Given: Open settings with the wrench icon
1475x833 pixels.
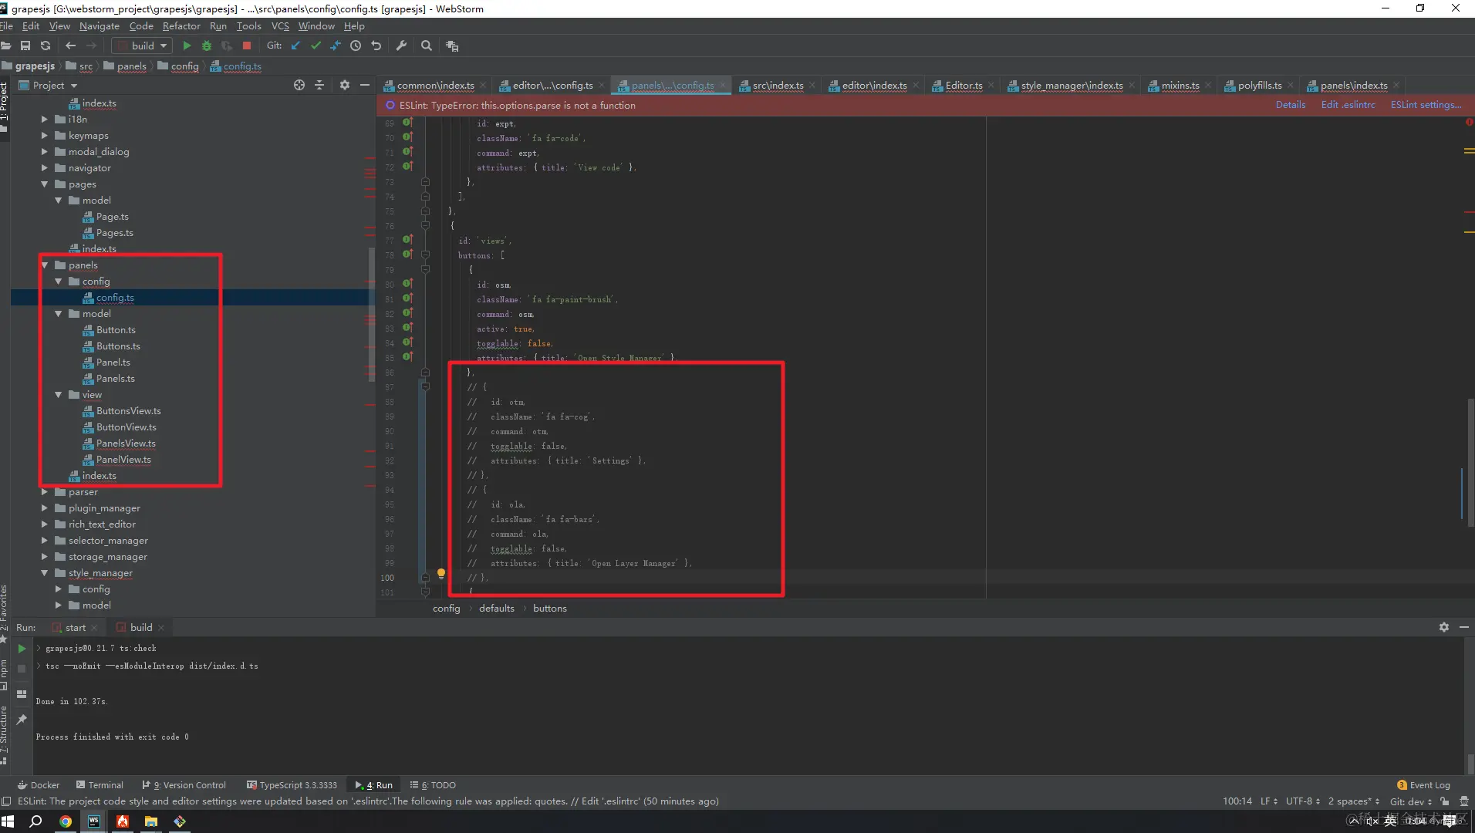Looking at the screenshot, I should pyautogui.click(x=401, y=46).
